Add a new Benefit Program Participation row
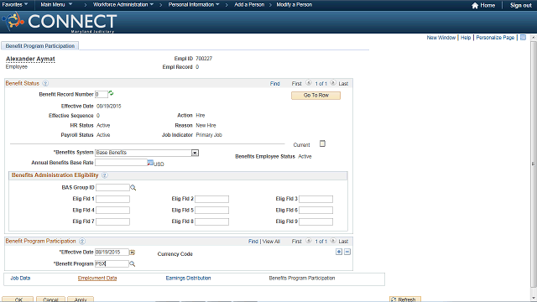Screen dimensions: 537x302 pyautogui.click(x=339, y=252)
